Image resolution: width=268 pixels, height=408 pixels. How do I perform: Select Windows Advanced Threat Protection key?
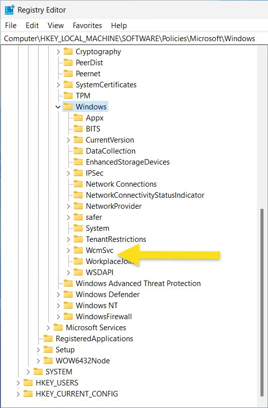[138, 283]
